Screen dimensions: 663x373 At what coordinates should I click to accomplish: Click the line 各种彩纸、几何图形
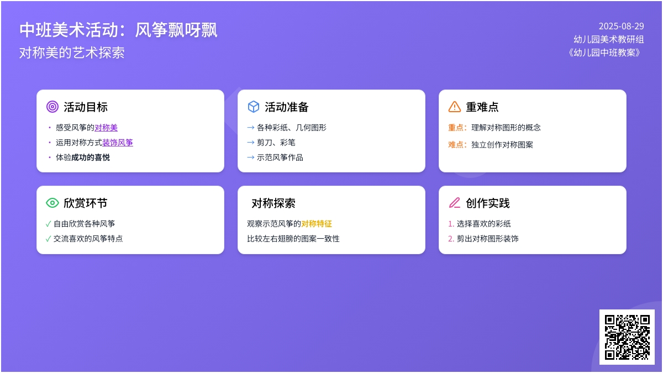click(292, 128)
